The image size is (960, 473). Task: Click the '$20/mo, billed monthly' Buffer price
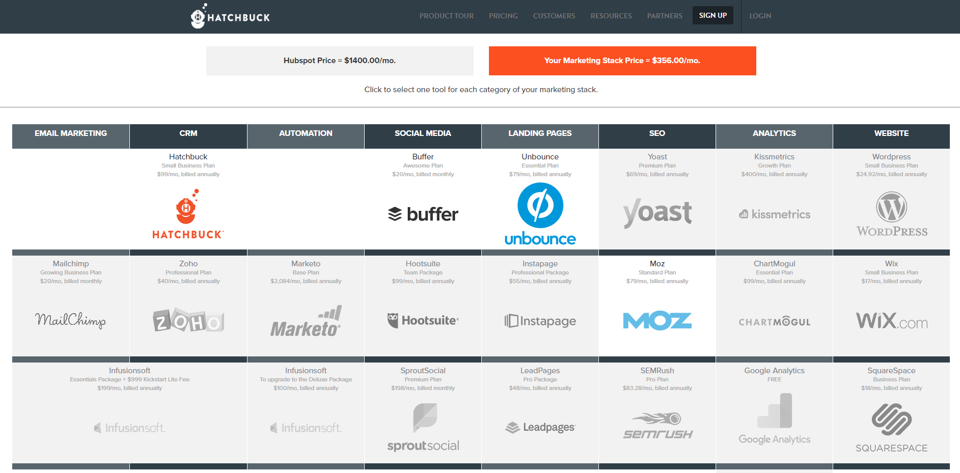click(423, 174)
